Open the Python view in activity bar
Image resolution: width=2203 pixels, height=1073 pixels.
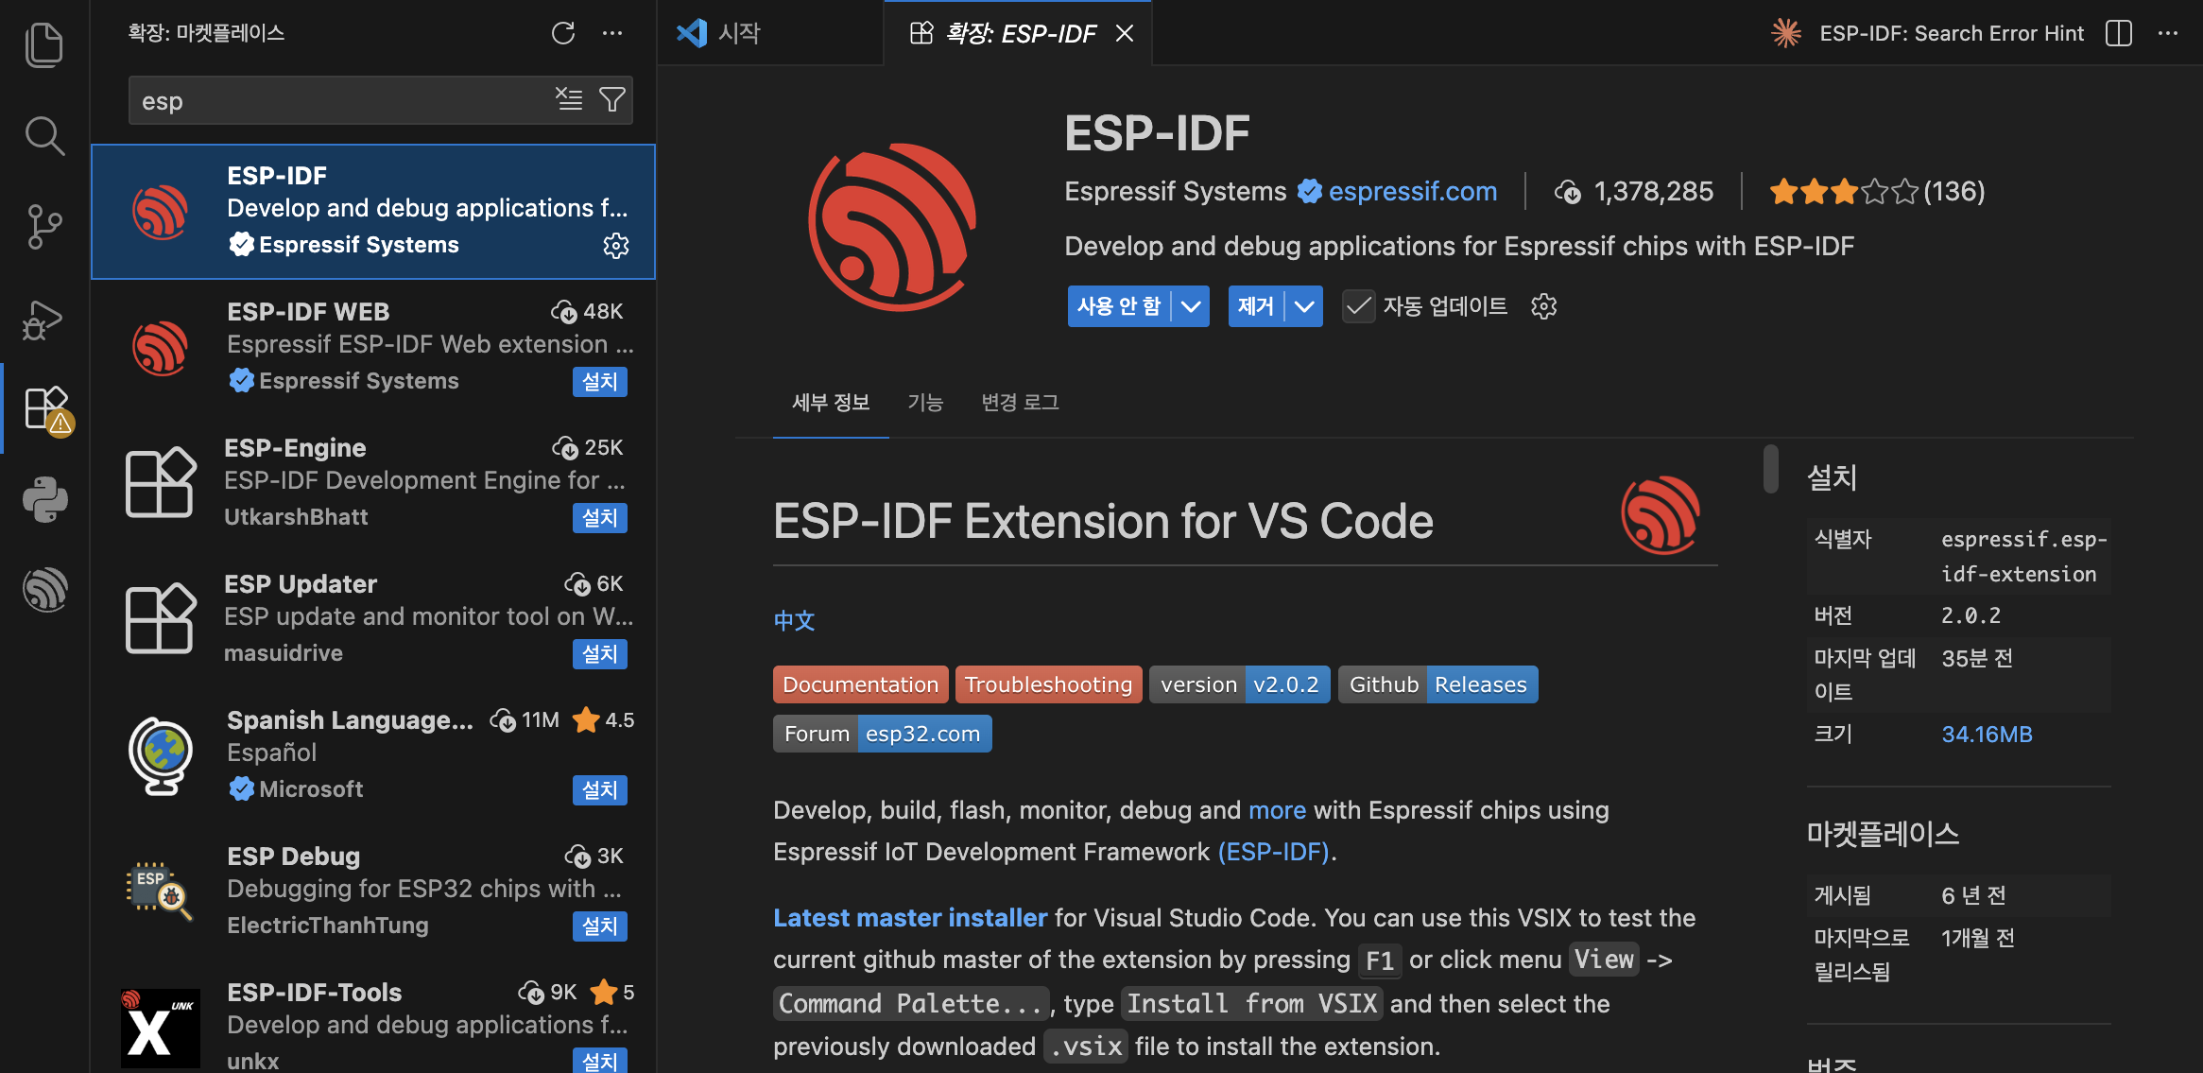tap(44, 500)
